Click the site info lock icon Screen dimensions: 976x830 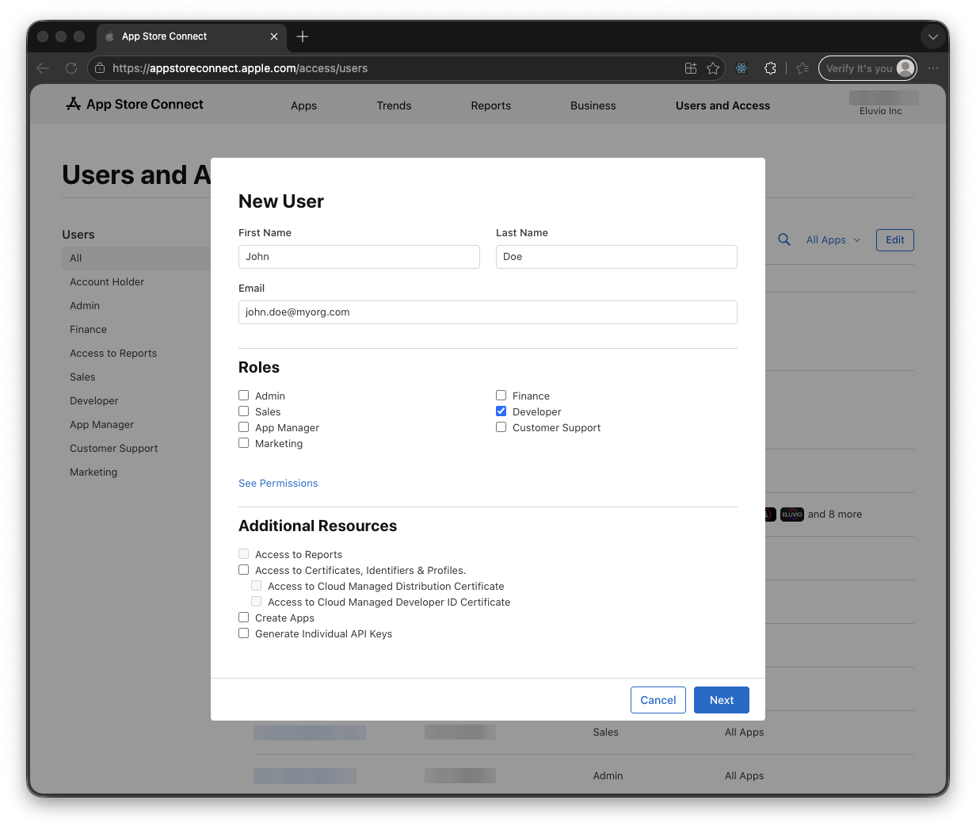[x=100, y=68]
